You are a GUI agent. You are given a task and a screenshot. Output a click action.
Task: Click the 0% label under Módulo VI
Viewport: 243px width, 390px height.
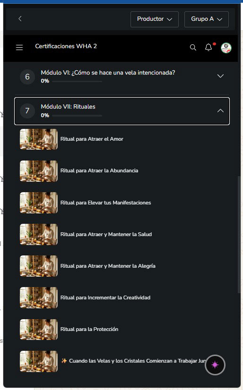[x=45, y=81]
